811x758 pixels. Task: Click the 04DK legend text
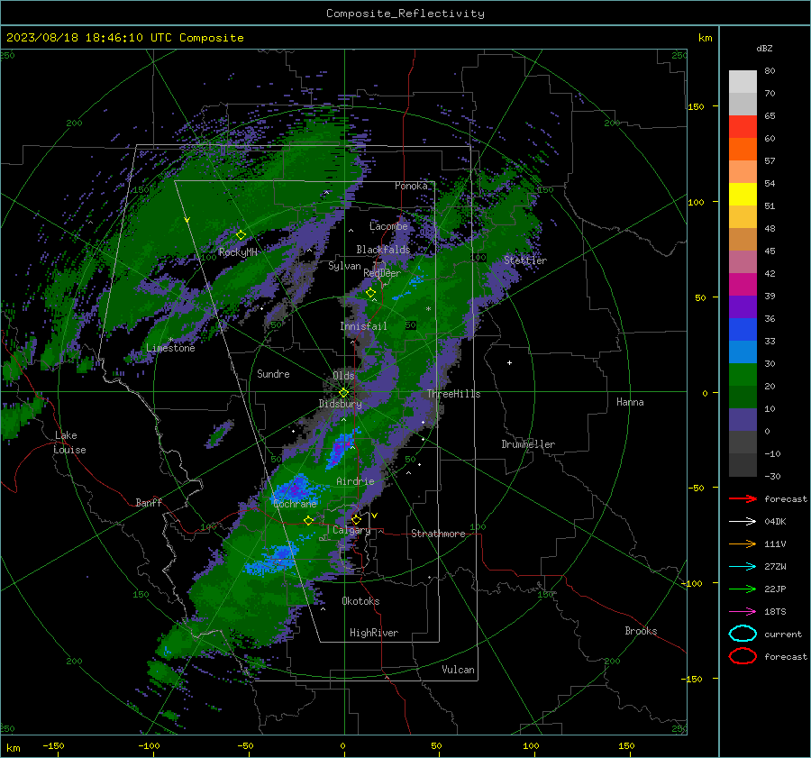coord(775,521)
